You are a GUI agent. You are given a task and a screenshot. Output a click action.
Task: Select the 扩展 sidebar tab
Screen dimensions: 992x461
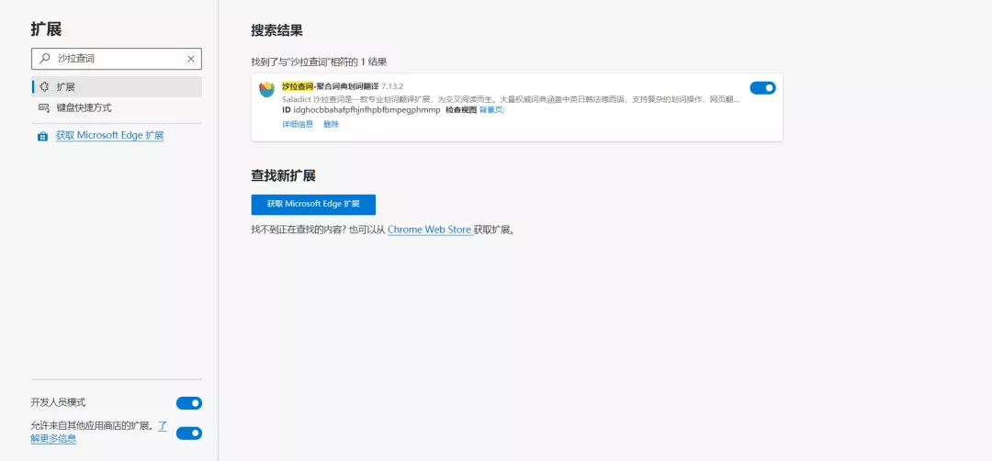(x=117, y=86)
